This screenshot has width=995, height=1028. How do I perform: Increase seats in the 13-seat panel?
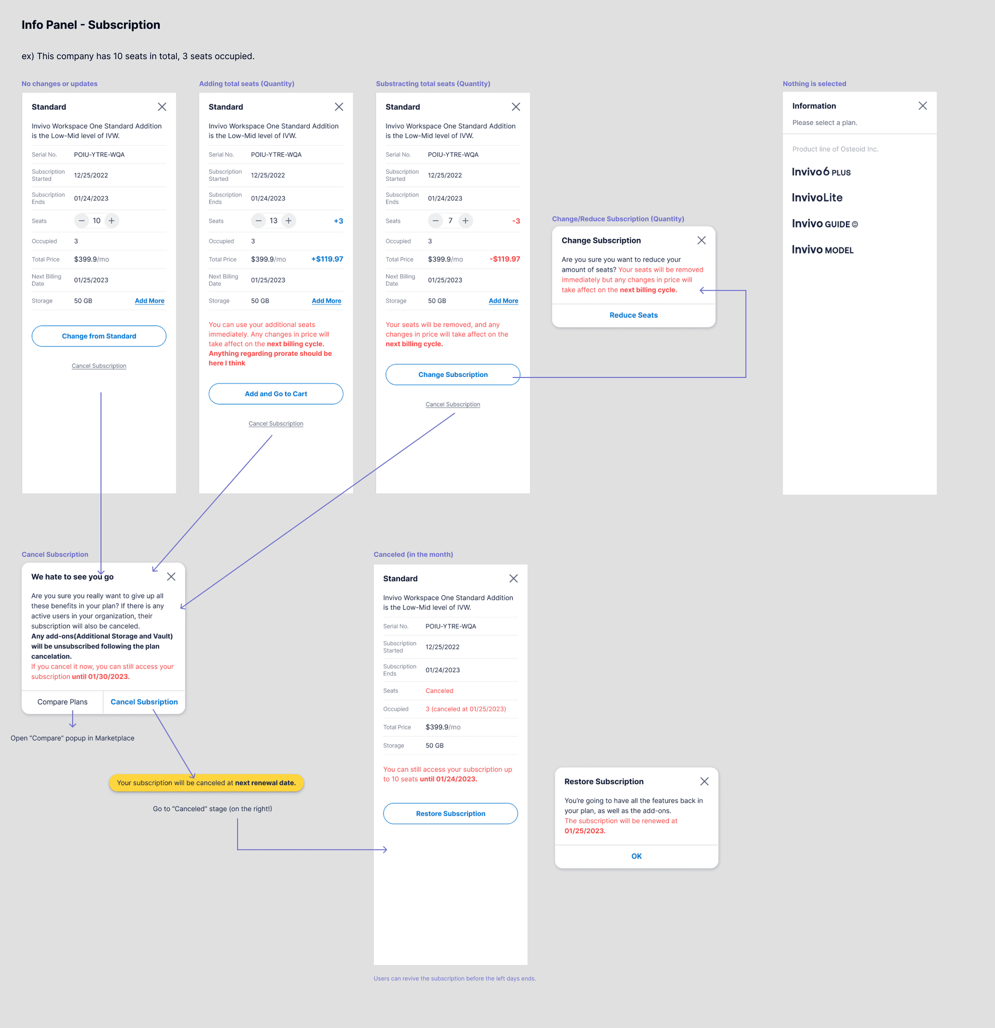(289, 221)
